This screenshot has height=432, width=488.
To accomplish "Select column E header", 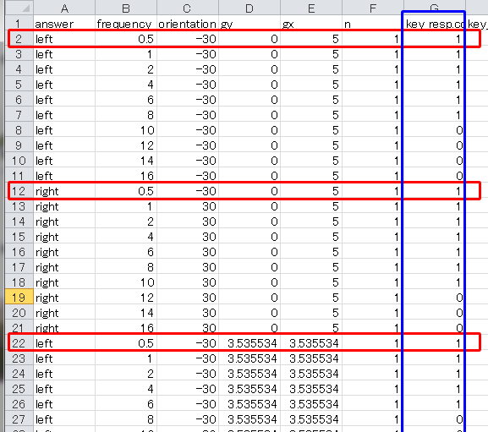I will pyautogui.click(x=311, y=8).
